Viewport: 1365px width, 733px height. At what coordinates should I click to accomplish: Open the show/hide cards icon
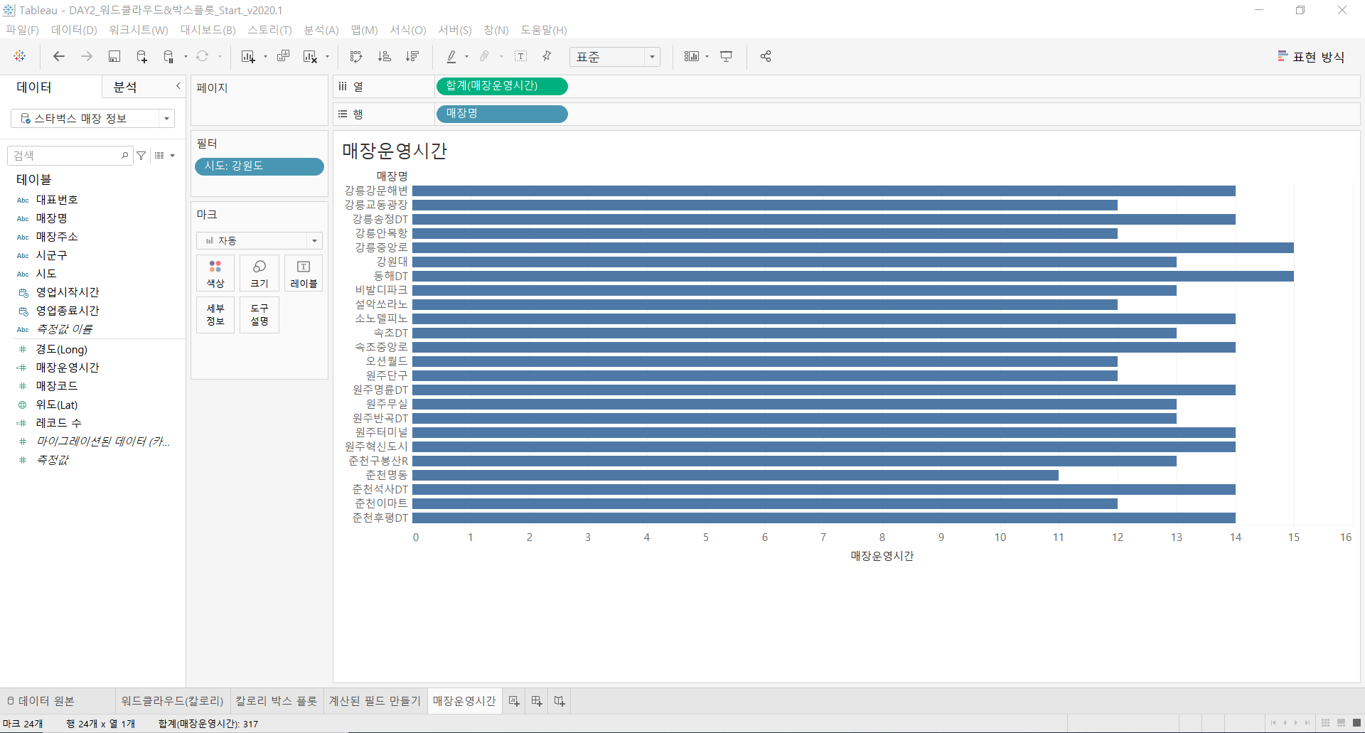coord(691,56)
